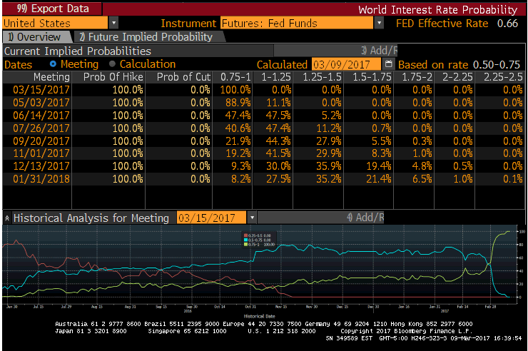Click the 1-1.25 column header
The image size is (528, 351).
pos(276,77)
